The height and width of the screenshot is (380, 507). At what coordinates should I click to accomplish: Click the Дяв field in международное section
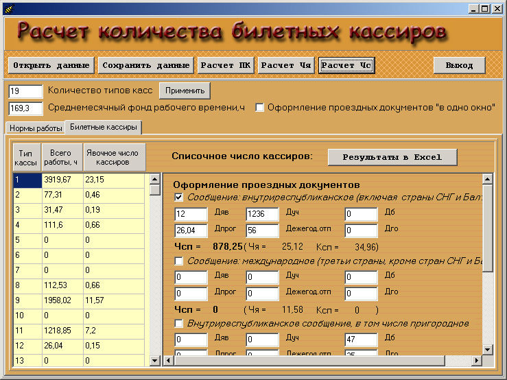191,277
